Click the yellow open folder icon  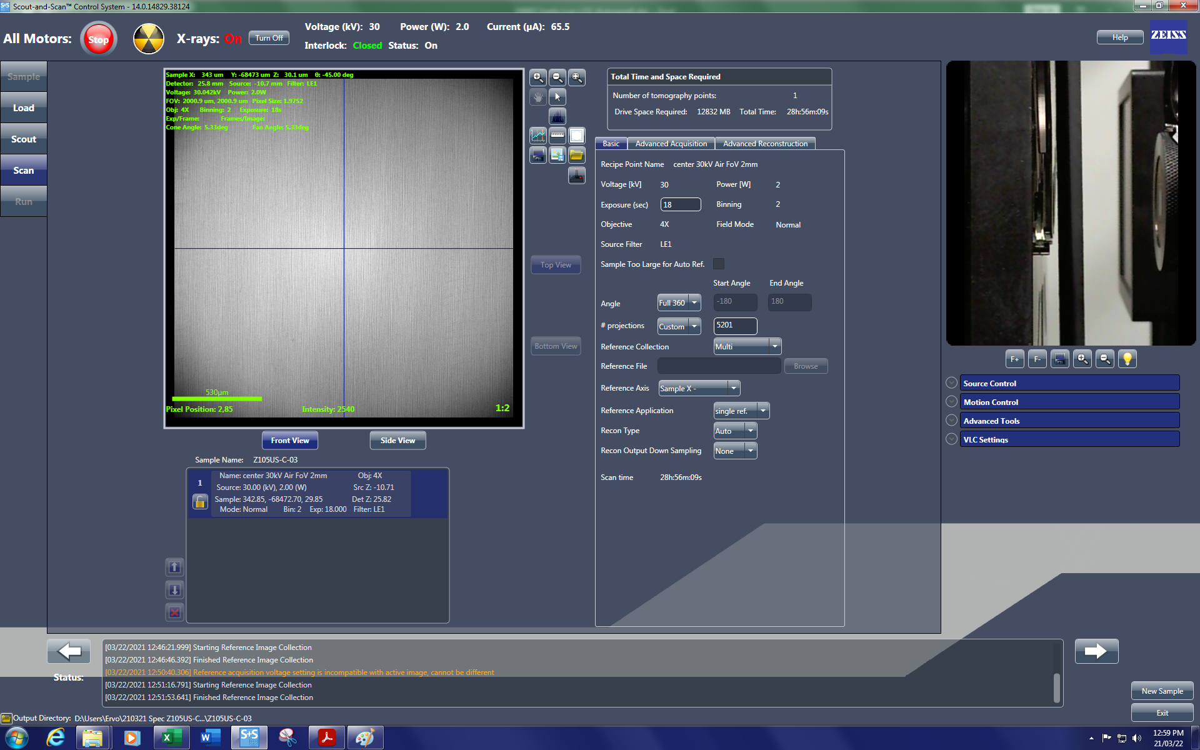(576, 155)
